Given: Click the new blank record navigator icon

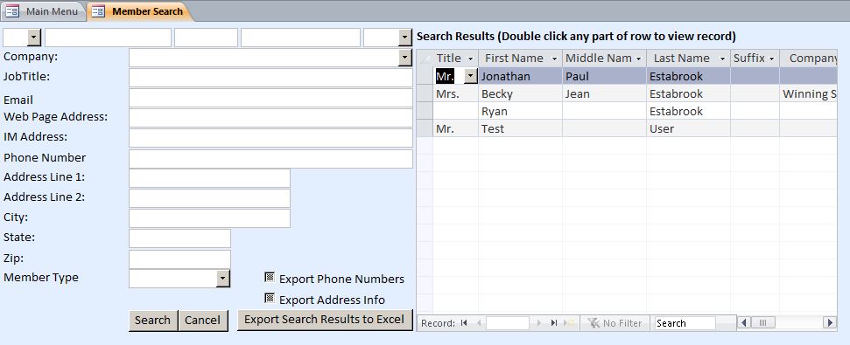Looking at the screenshot, I should pos(569,323).
